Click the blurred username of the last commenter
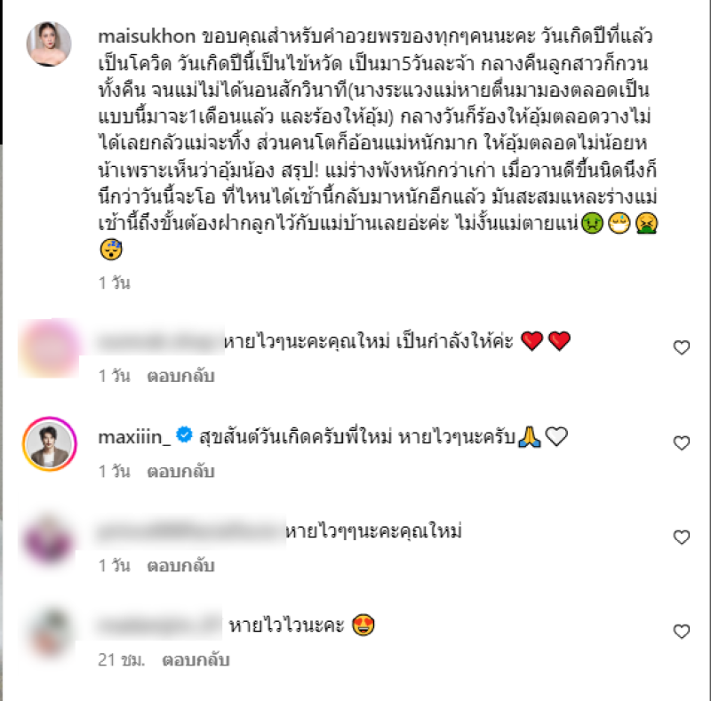 click(x=159, y=625)
